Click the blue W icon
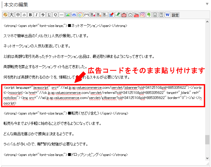Image resolution: width=211 pixels, height=167 pixels. pos(168,15)
